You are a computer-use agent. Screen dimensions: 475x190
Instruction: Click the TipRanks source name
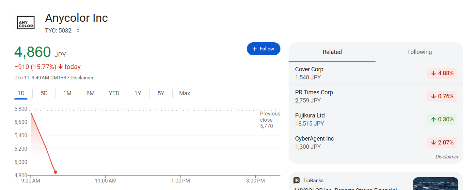click(313, 181)
